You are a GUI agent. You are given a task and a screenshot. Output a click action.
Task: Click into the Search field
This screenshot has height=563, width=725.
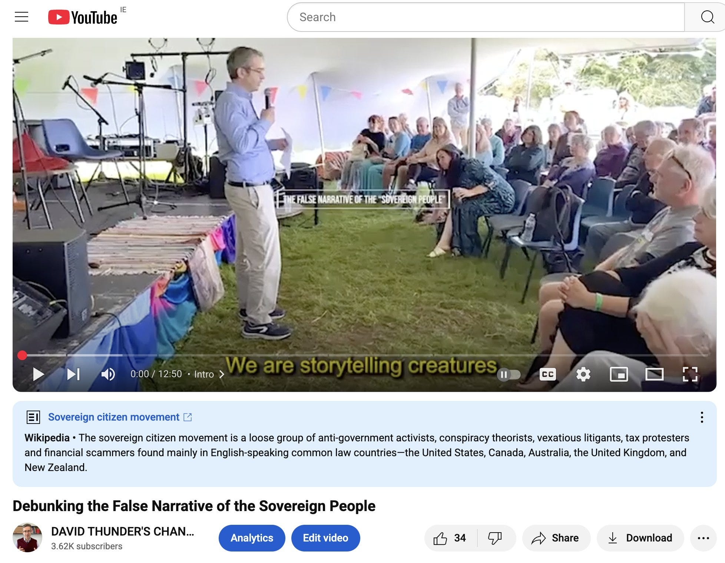pos(486,17)
